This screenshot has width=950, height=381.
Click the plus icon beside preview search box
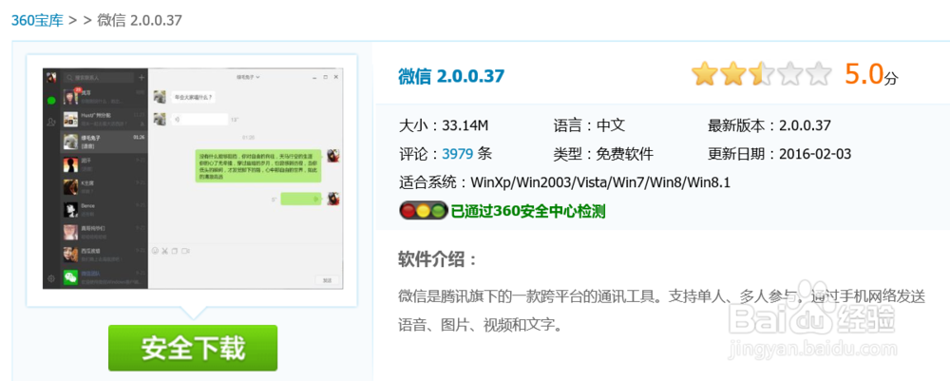pyautogui.click(x=142, y=78)
